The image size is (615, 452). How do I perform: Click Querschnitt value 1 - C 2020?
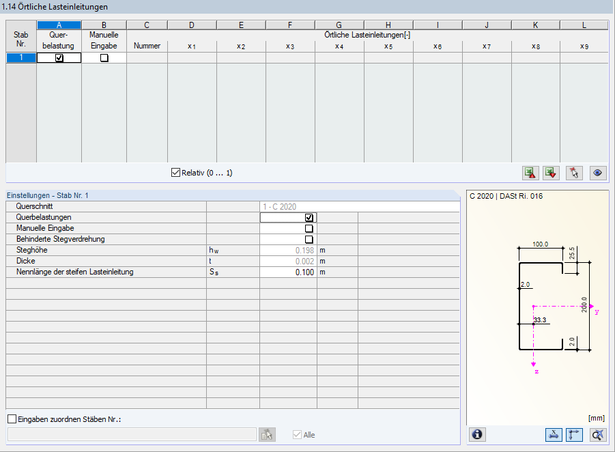tap(360, 206)
